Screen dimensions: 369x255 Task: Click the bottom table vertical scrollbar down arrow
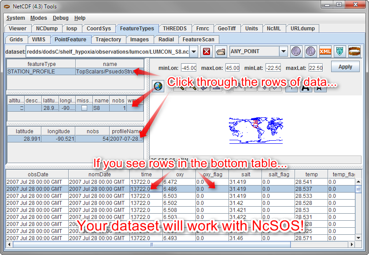[x=358, y=237]
